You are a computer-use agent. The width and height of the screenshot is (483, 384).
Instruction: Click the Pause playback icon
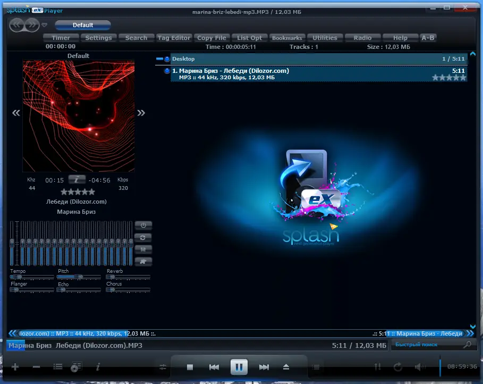click(239, 366)
